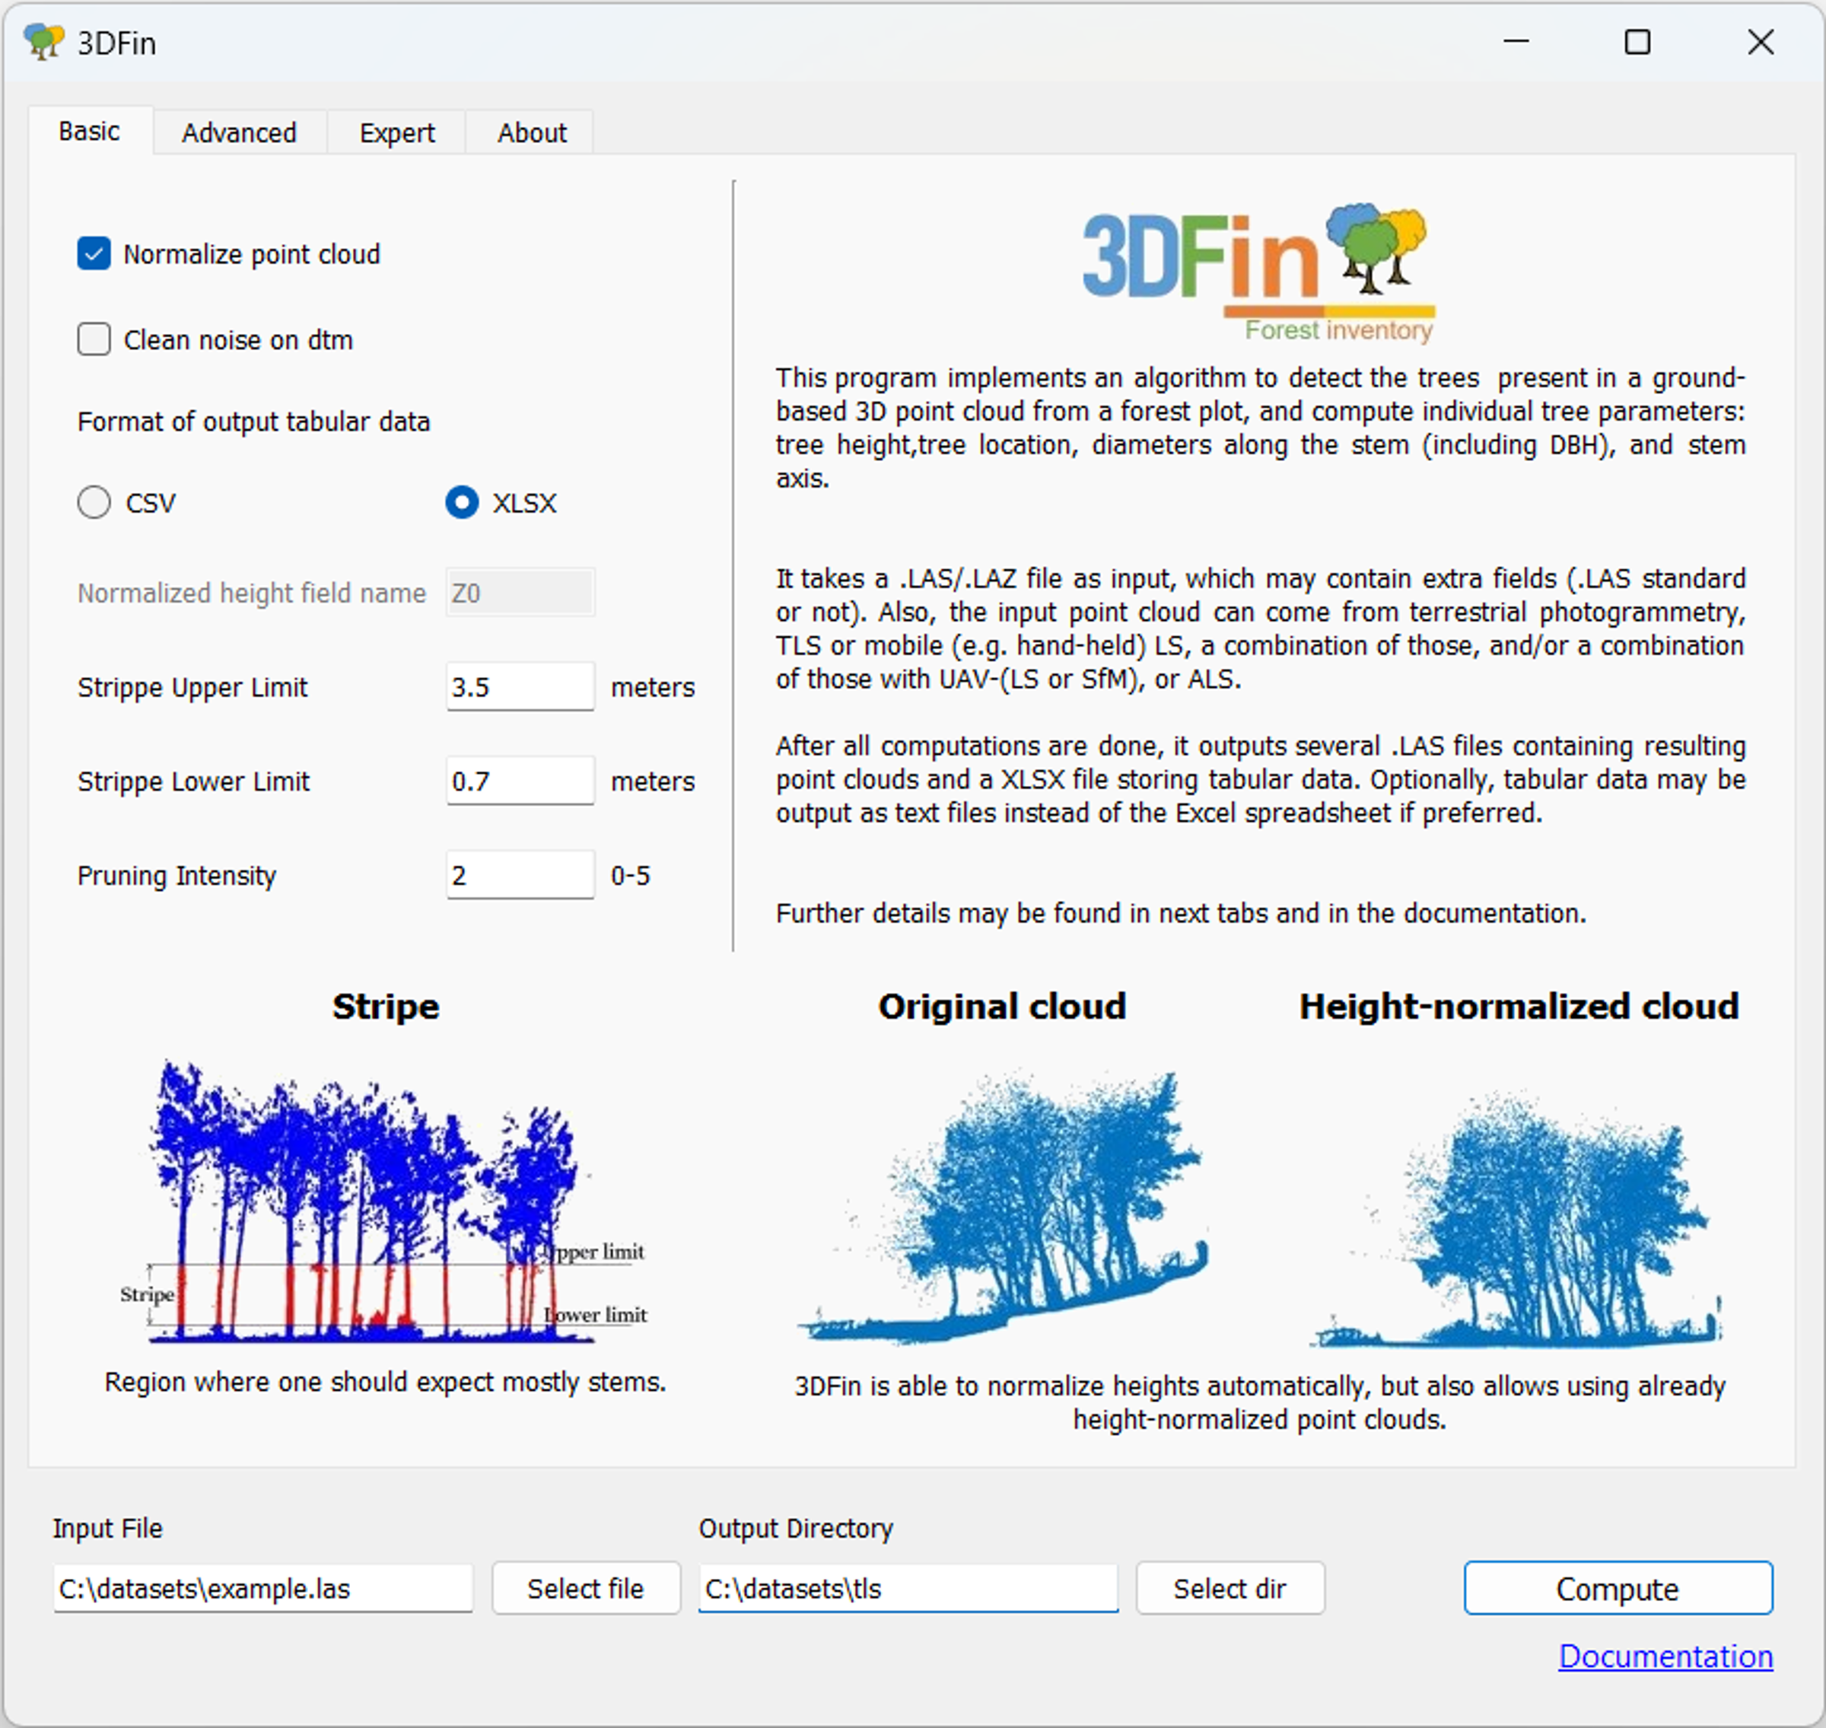The width and height of the screenshot is (1826, 1728).
Task: Select XLSX output format
Action: click(461, 503)
